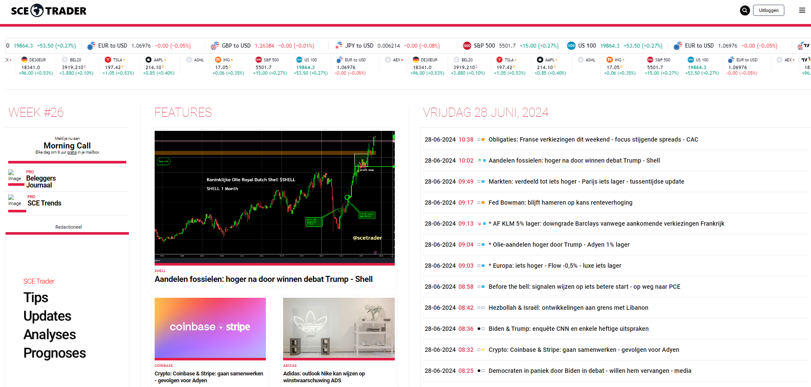This screenshot has width=811, height=387.
Task: Click the leftmost German flag DE30EUR icon
Action: click(24, 60)
